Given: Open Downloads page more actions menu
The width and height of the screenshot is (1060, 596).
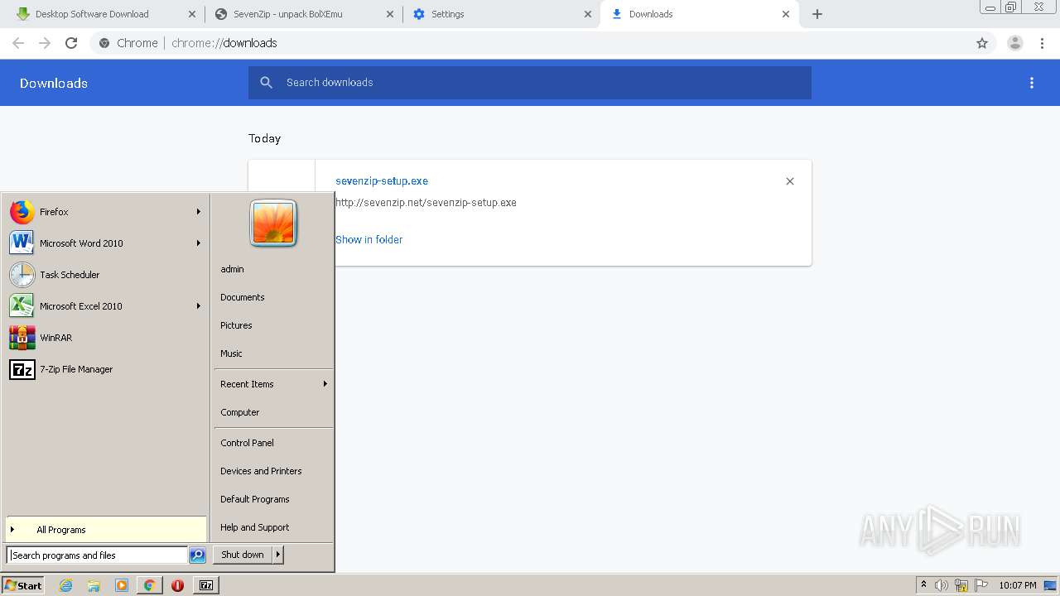Looking at the screenshot, I should tap(1032, 83).
